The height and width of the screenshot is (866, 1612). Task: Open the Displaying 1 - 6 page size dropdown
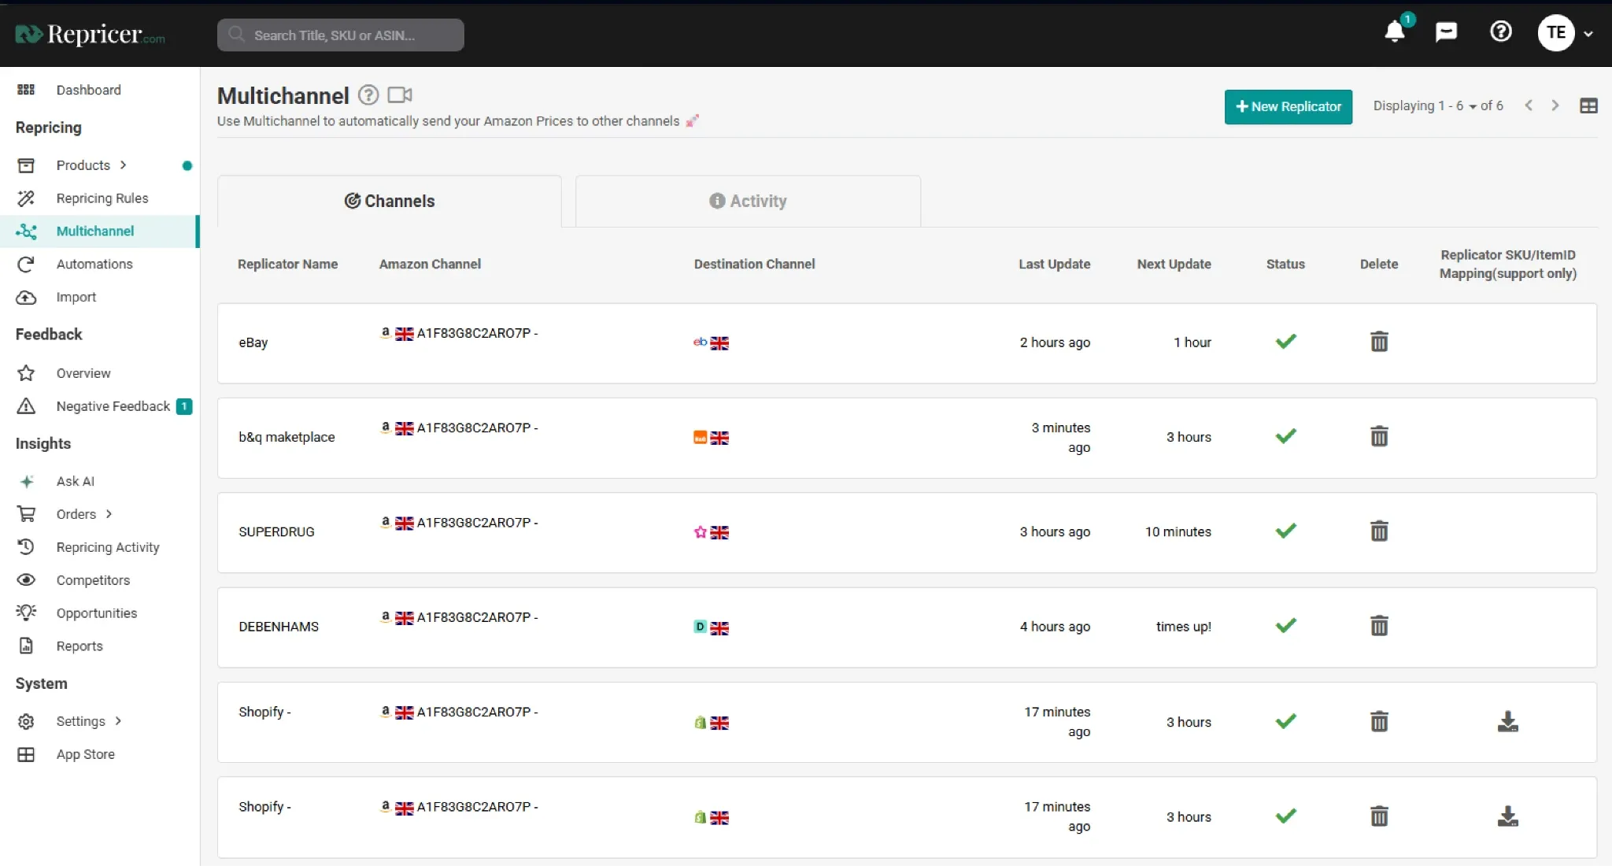pyautogui.click(x=1437, y=105)
